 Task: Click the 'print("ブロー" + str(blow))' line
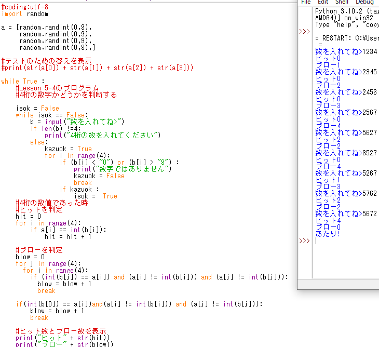tap(65, 344)
